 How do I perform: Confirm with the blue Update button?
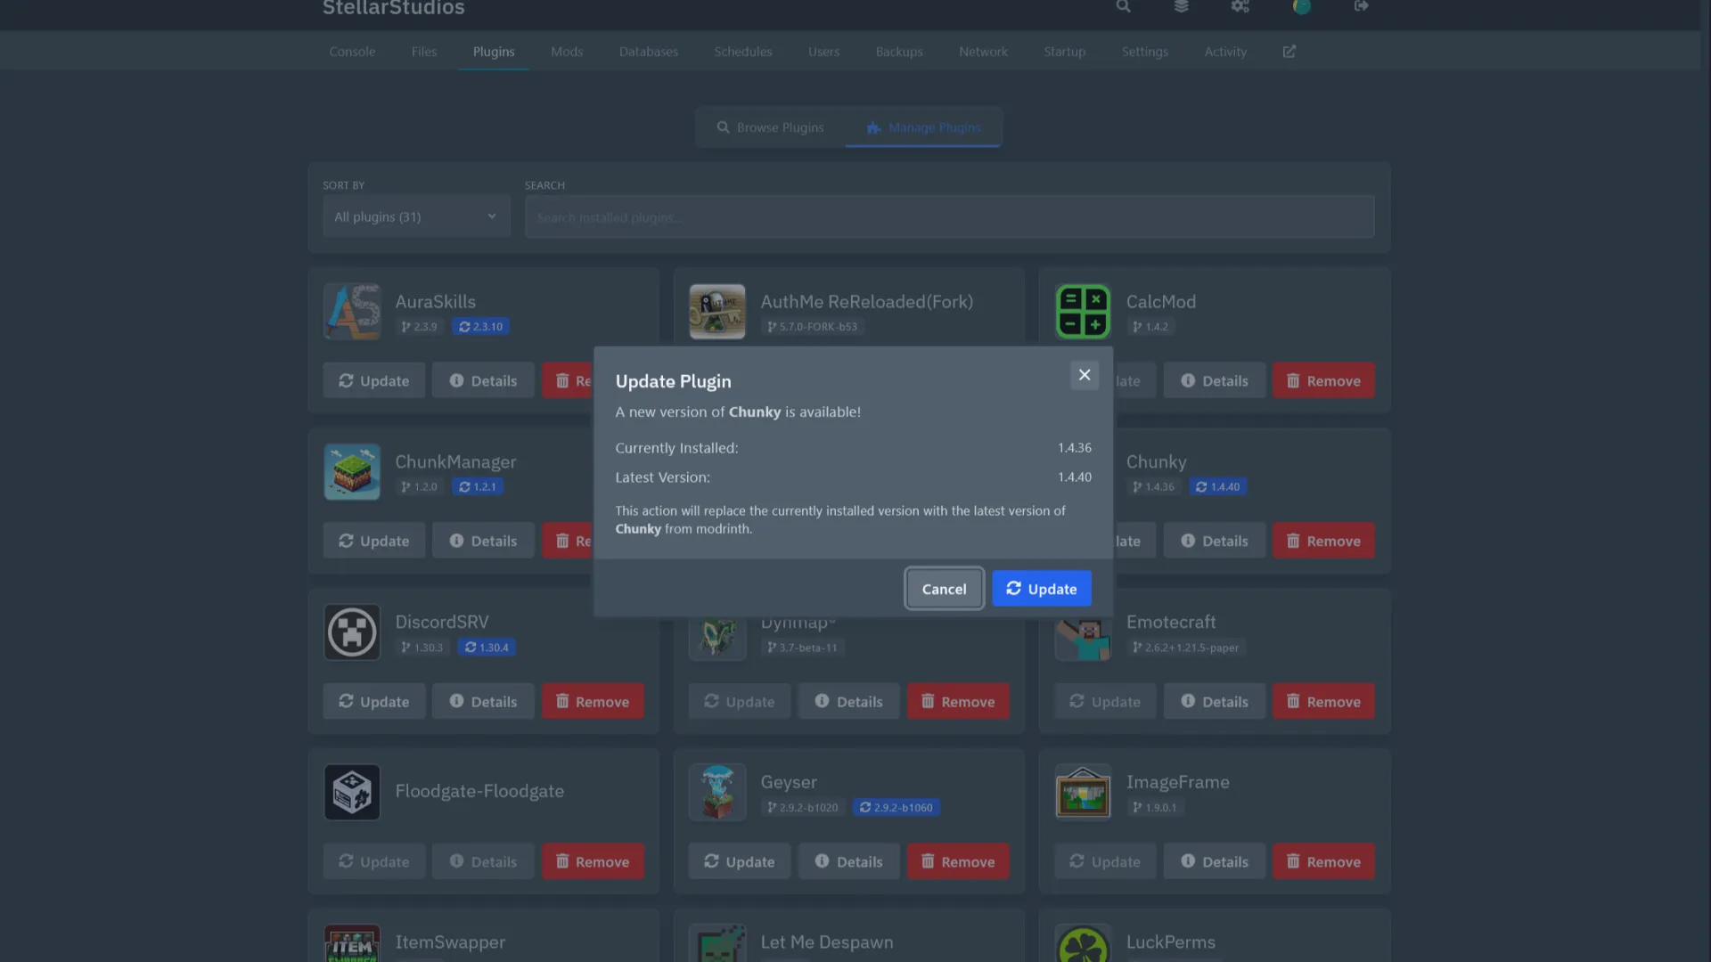[1041, 589]
